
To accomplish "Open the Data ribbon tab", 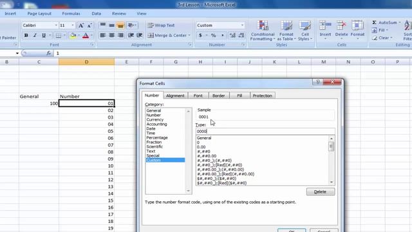I will coord(96,14).
